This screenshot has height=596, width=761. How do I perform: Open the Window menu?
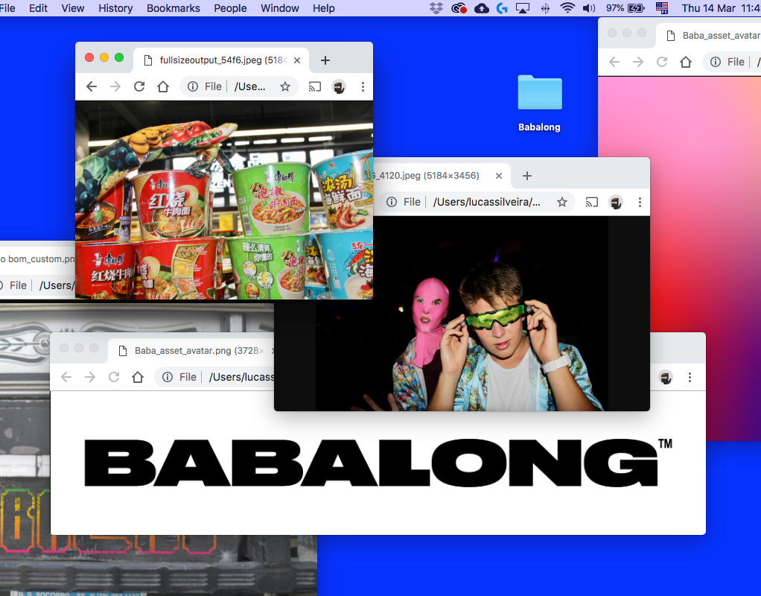280,8
